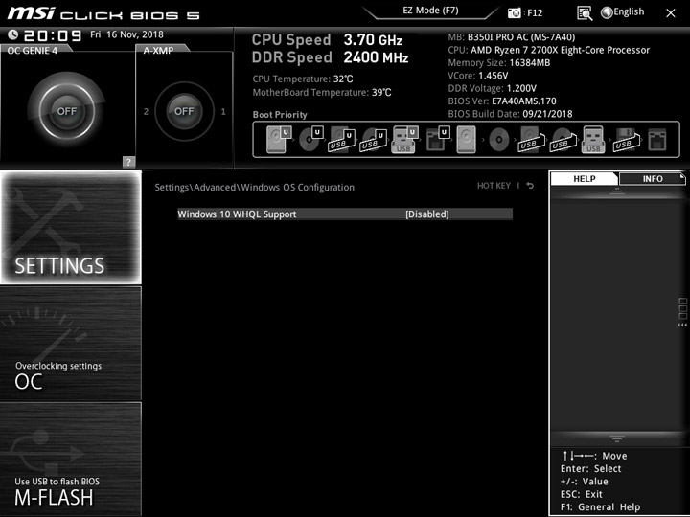Select the UEFI CD/DVD boot device icon
This screenshot has width=690, height=517.
pyautogui.click(x=310, y=140)
